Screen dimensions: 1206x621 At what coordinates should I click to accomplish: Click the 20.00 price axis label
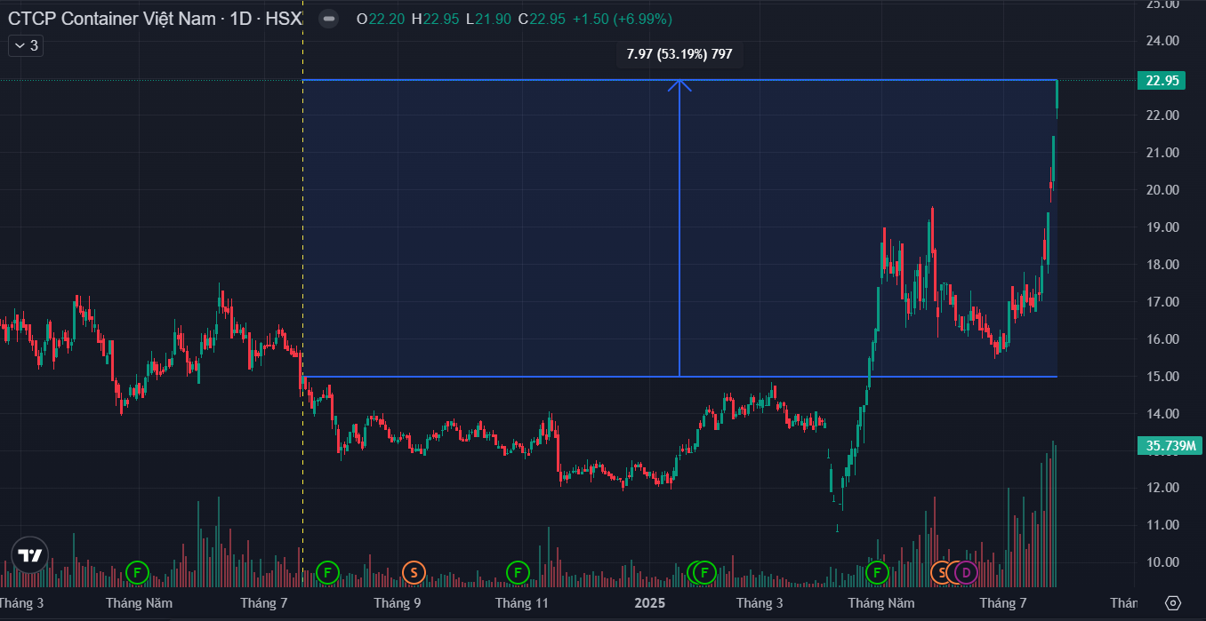point(1162,190)
